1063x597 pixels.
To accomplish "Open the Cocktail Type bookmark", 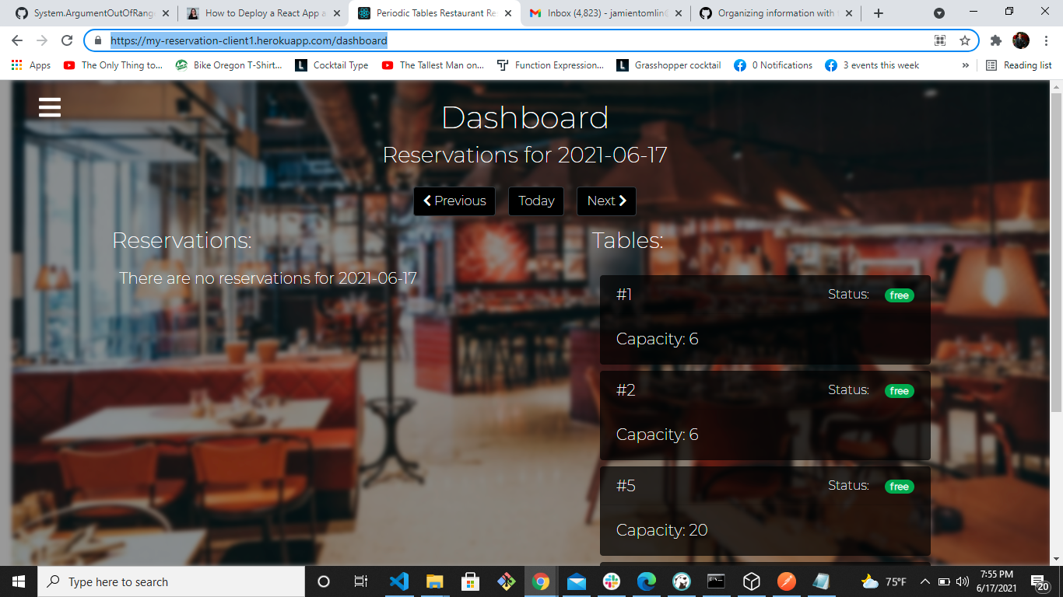I will (x=332, y=65).
